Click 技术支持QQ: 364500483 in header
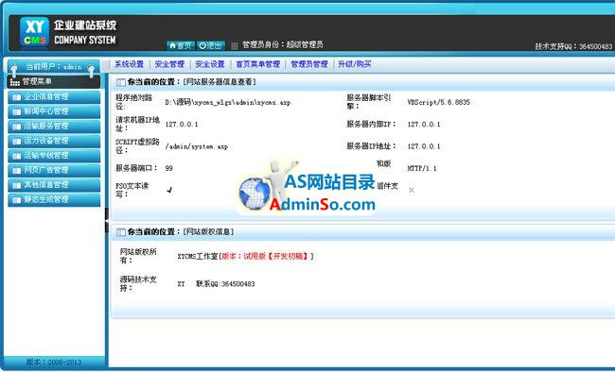The image size is (615, 372). pos(573,46)
